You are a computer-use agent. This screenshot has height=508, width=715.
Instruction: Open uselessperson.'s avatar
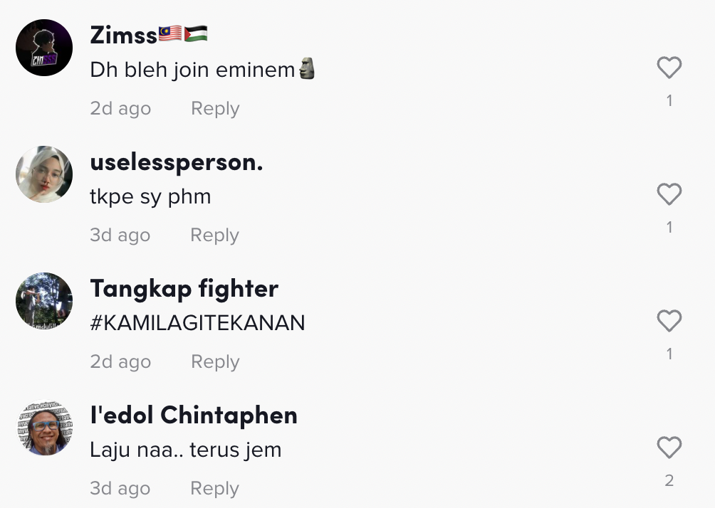44,174
